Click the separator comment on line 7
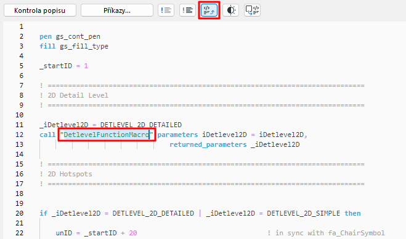 coord(202,85)
